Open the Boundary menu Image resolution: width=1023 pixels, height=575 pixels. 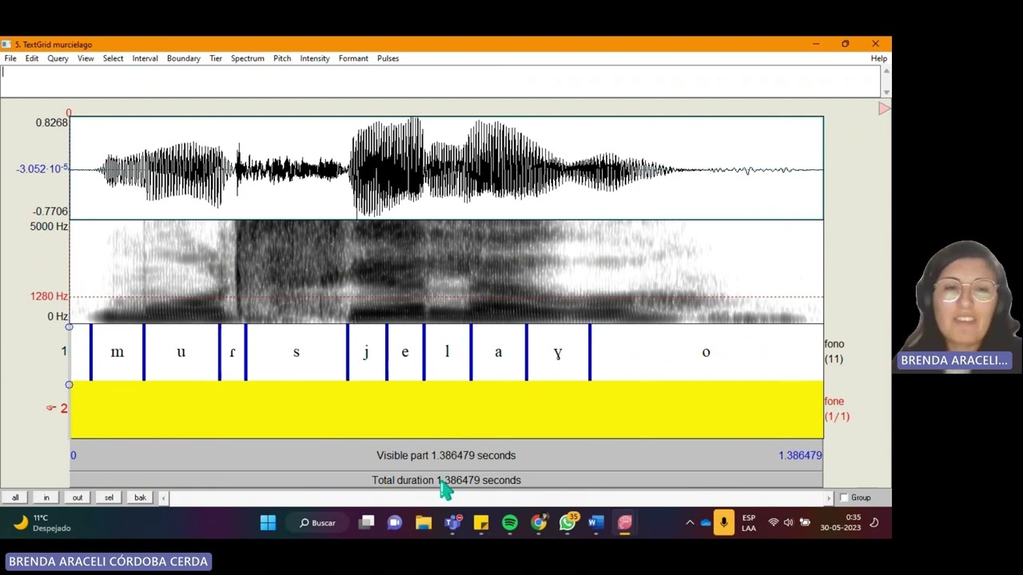click(x=183, y=58)
